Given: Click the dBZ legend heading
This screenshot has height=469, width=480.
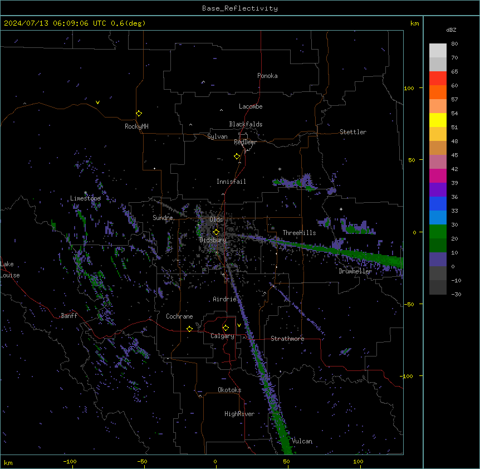Looking at the screenshot, I should coord(451,30).
